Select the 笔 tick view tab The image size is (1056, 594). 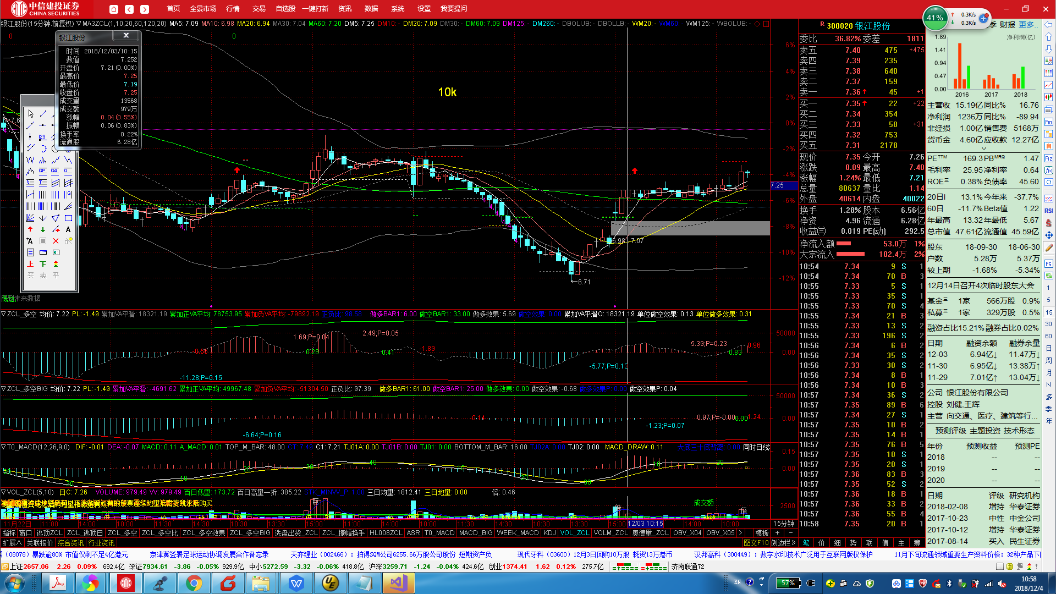point(806,542)
